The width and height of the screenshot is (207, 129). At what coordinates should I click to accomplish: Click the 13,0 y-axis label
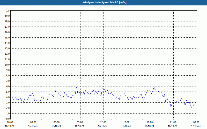pyautogui.click(x=7, y=49)
